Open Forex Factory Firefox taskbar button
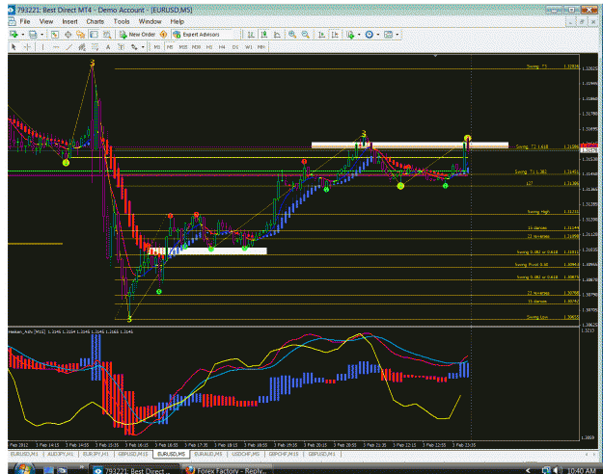The height and width of the screenshot is (474, 603). tap(226, 469)
